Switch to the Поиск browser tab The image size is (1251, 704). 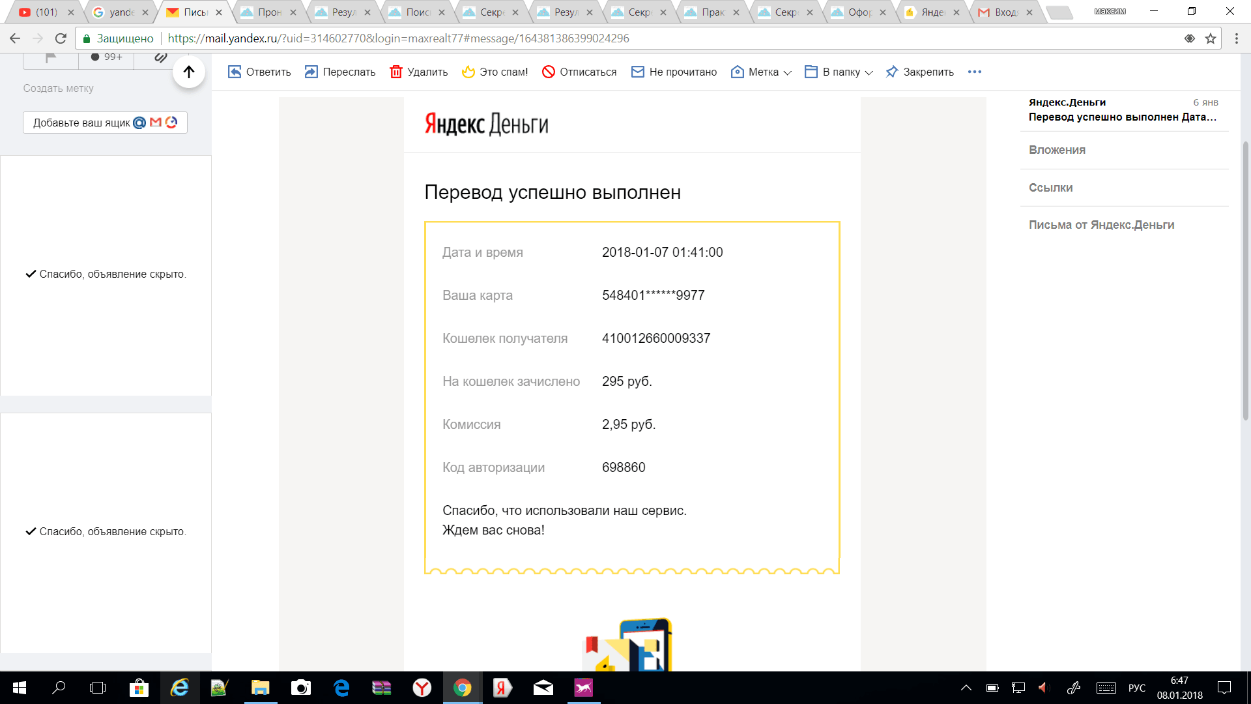point(418,12)
